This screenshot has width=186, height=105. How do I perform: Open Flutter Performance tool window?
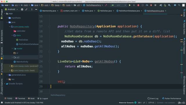[171, 99]
